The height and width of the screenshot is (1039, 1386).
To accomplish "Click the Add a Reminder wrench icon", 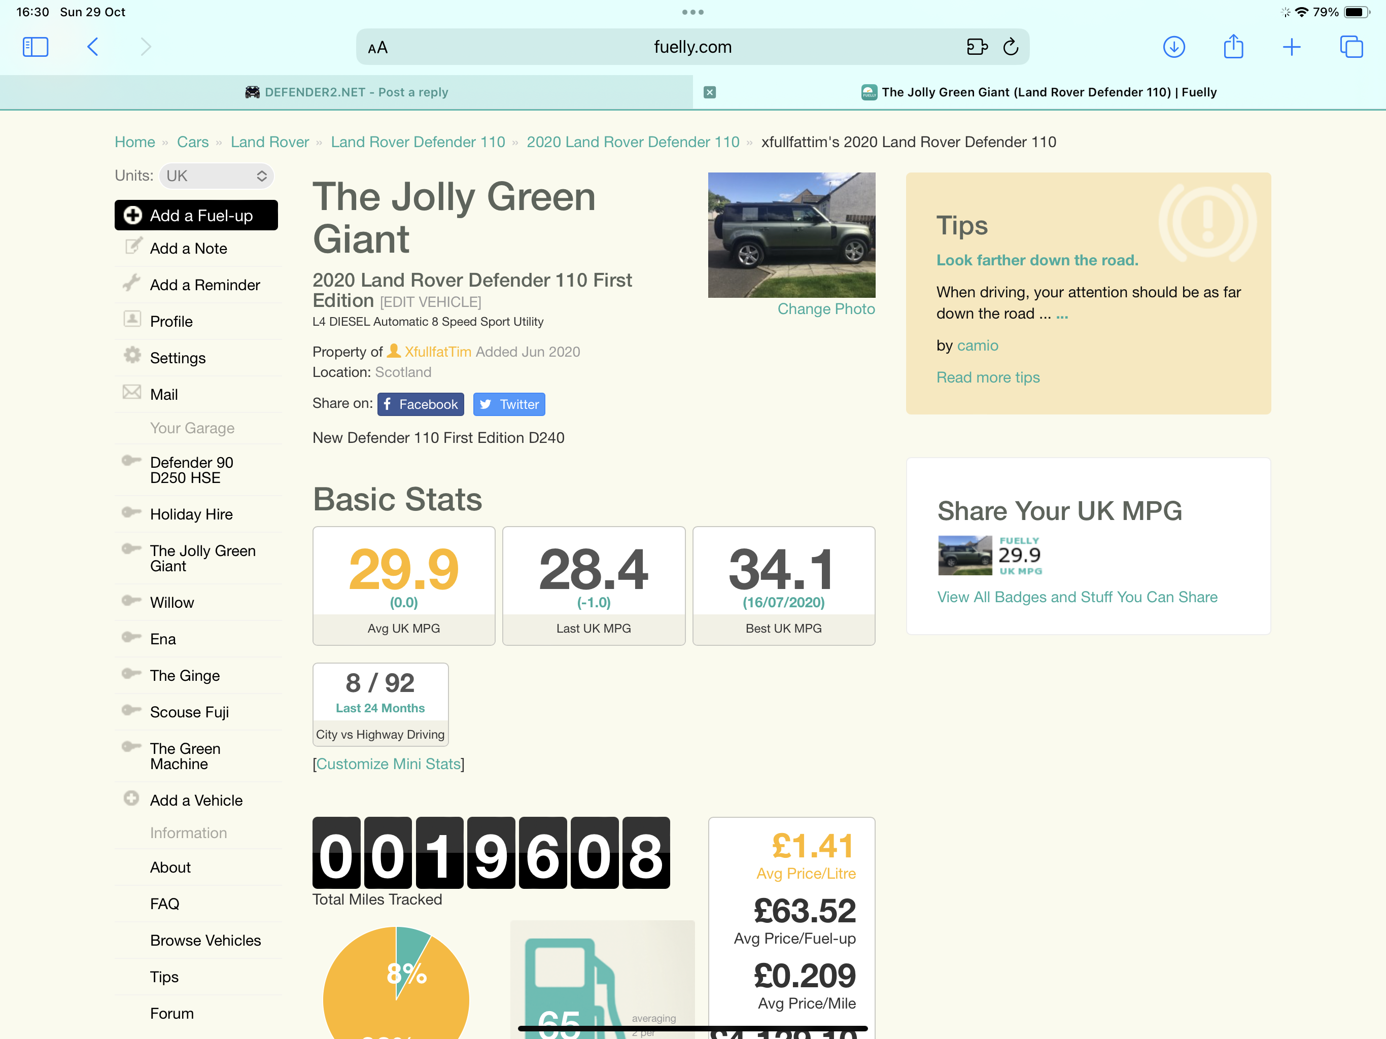I will tap(131, 283).
